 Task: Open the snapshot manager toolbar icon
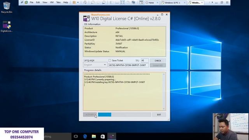tap(104, 2)
